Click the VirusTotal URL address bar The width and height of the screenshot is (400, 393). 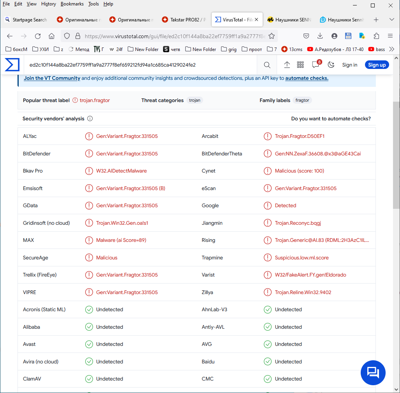pyautogui.click(x=175, y=36)
